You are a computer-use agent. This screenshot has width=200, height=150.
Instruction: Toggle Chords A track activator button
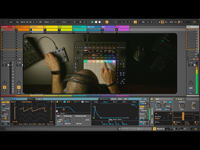click(19, 87)
